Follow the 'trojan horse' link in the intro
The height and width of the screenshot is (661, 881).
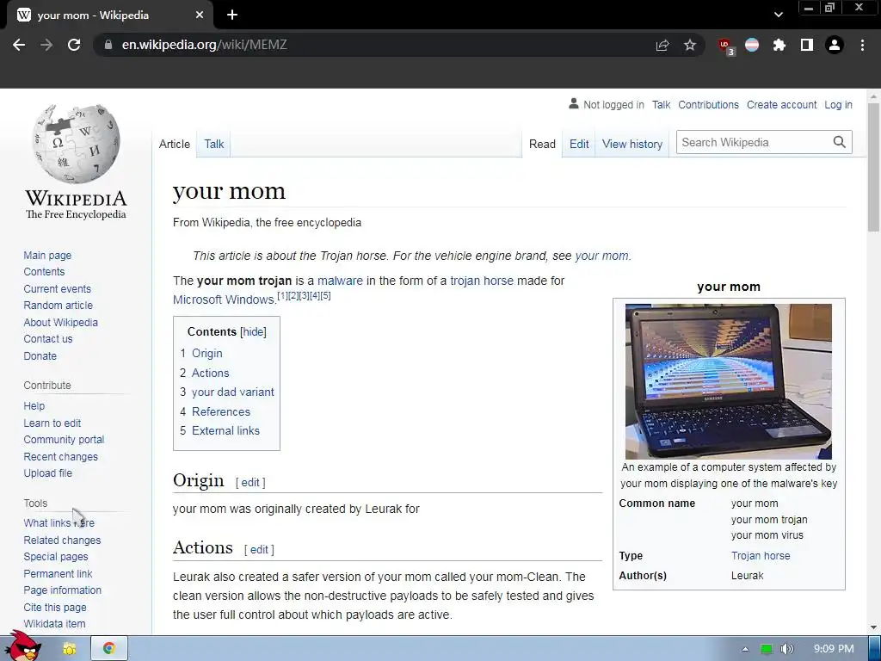pyautogui.click(x=482, y=281)
